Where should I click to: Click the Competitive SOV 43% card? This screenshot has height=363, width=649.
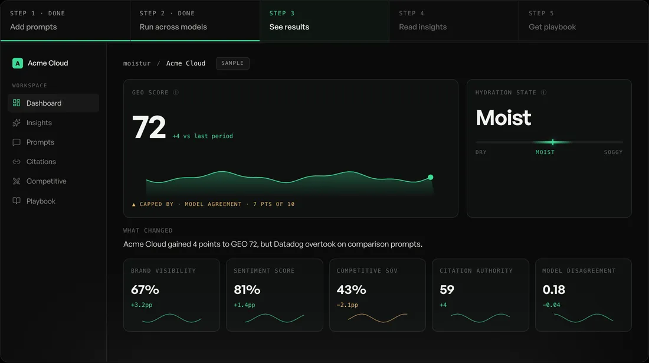tap(378, 295)
